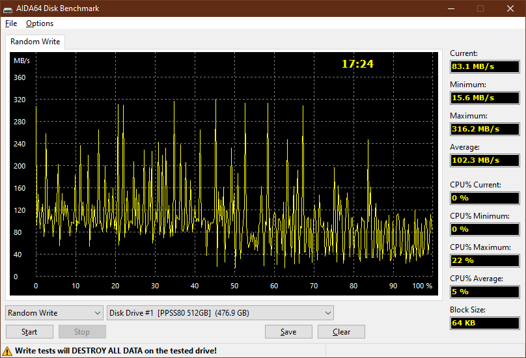Click the Start button

(29, 332)
